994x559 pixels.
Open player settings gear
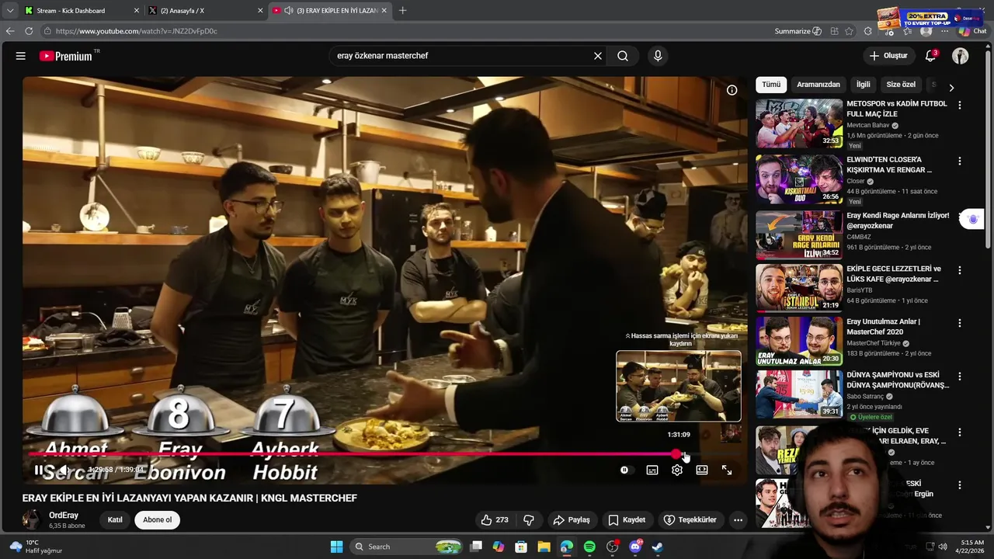pyautogui.click(x=677, y=470)
